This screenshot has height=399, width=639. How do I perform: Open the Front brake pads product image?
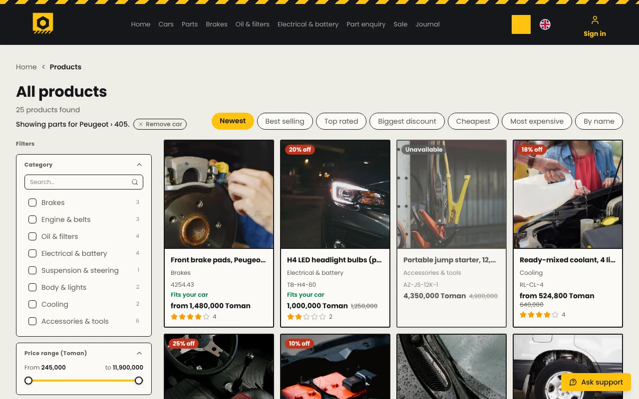[x=219, y=195]
